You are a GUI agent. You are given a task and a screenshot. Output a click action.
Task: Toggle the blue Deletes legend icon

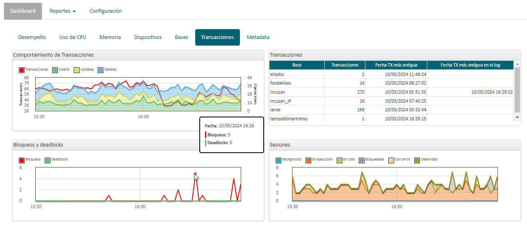pos(100,70)
